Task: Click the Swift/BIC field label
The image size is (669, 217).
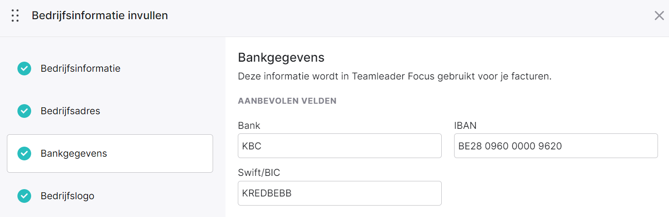Action: [x=259, y=173]
